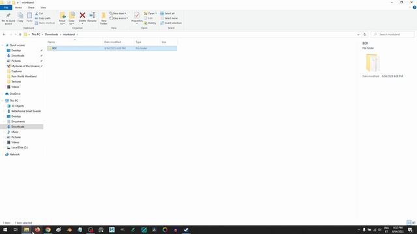Open Local Disk (C:) in navigation pane
The width and height of the screenshot is (417, 234).
pyautogui.click(x=20, y=148)
